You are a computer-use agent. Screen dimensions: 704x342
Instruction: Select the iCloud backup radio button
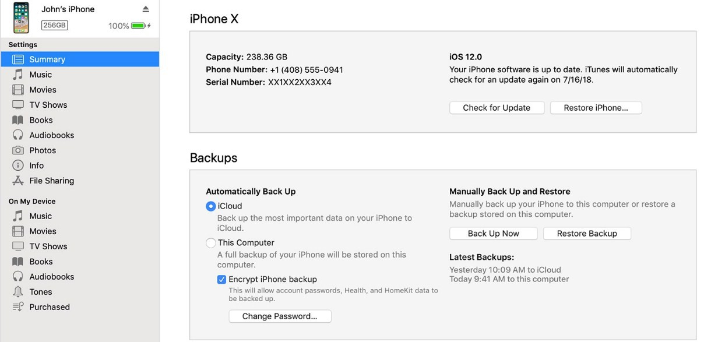click(210, 206)
